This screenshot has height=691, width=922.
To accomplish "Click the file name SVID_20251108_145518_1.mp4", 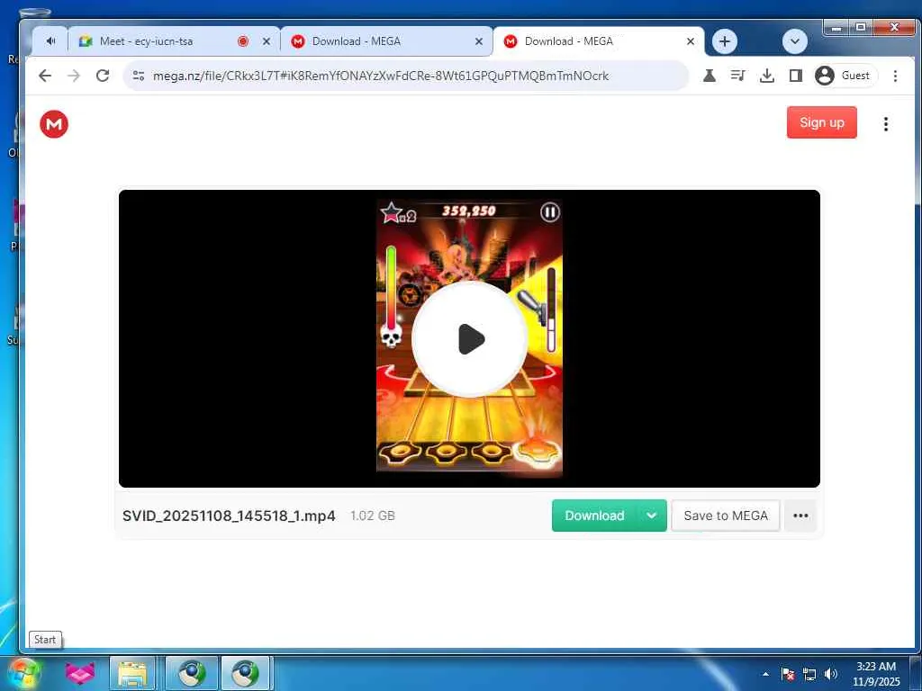I will 229,516.
